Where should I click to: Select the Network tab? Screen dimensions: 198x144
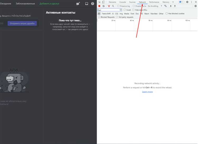142,2
